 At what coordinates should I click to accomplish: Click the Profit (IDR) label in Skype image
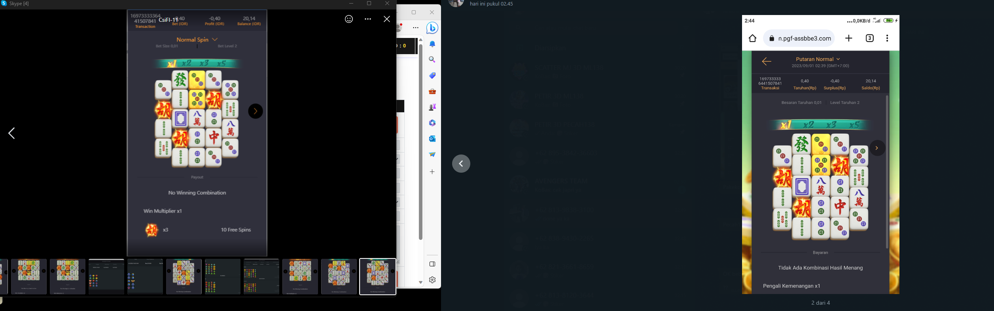tap(214, 24)
